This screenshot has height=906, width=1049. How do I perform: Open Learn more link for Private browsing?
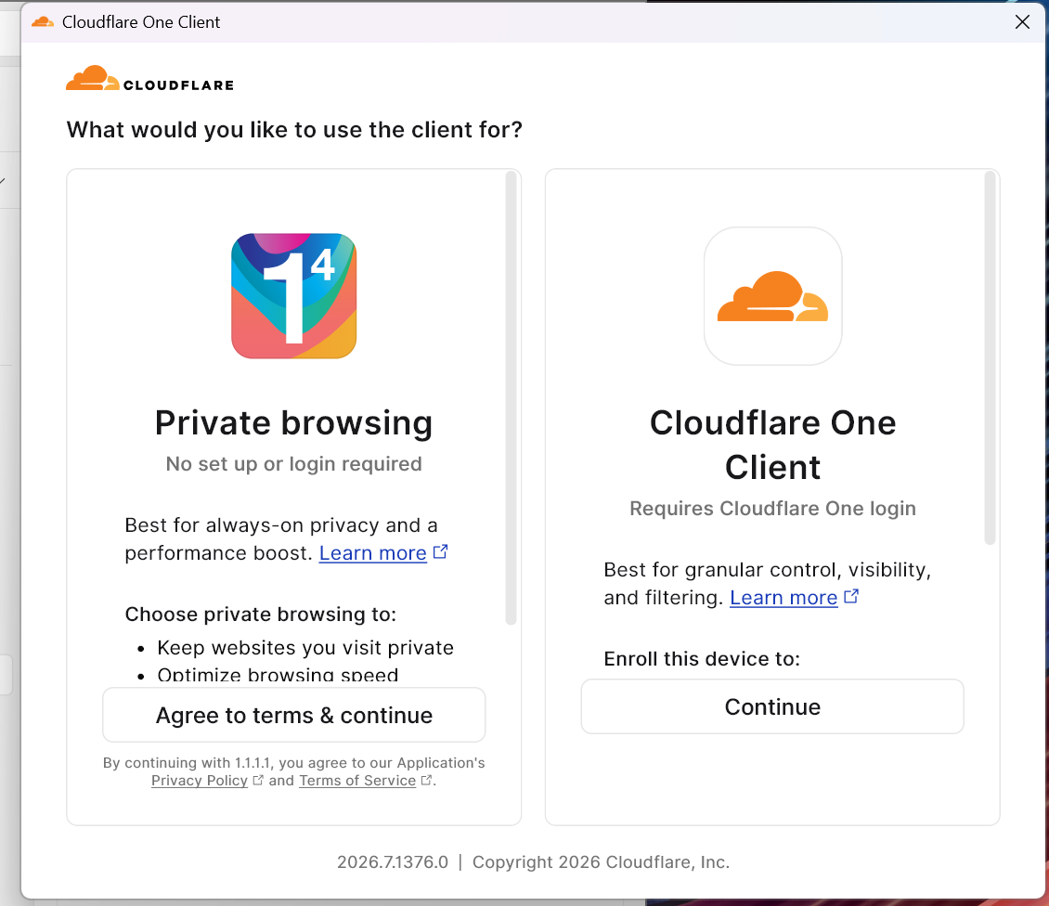click(x=372, y=553)
